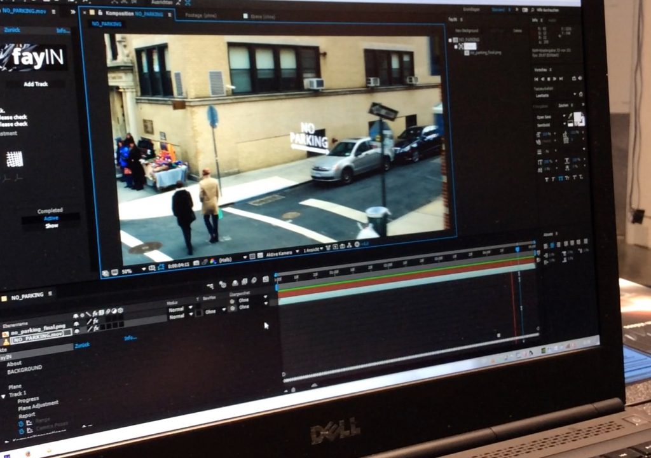Screen dimensions: 651x458
Task: Click the composition mini-flowchart icon in timeline
Action: point(210,286)
